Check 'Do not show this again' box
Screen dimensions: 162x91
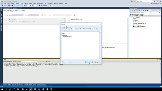pos(62,62)
